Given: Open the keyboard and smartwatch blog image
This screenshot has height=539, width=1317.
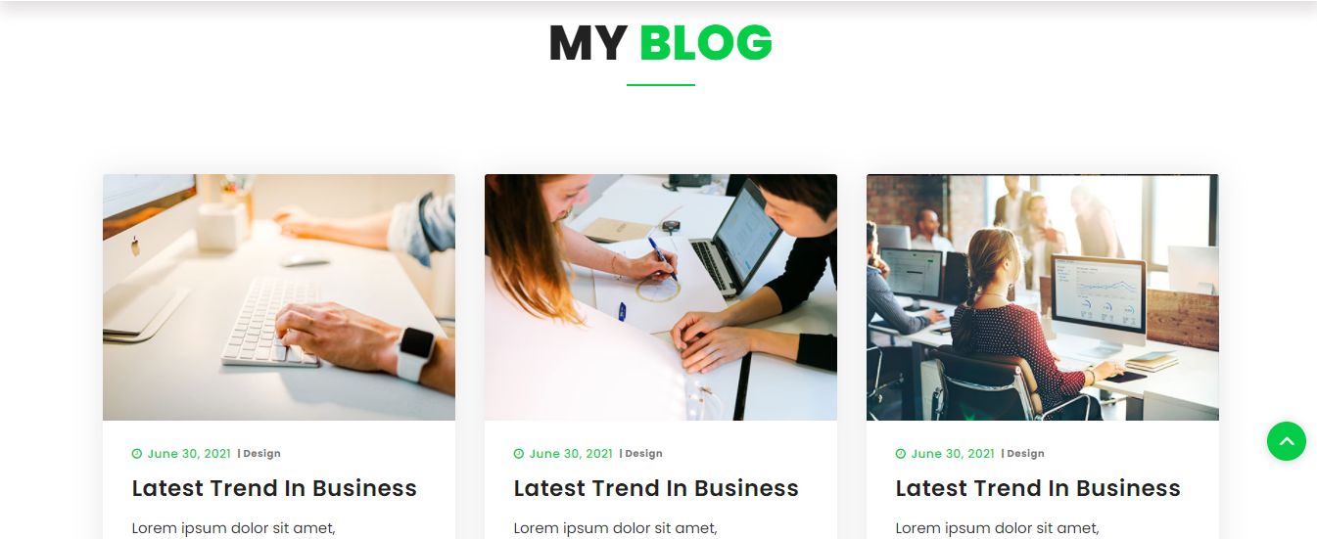Looking at the screenshot, I should (279, 297).
